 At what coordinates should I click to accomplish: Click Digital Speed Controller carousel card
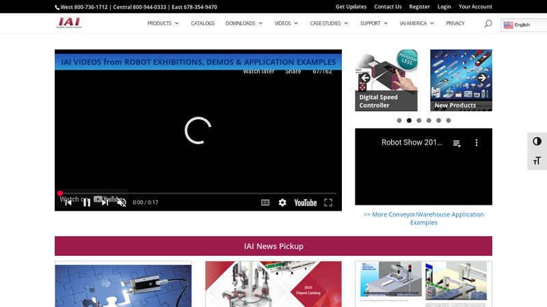coord(386,81)
